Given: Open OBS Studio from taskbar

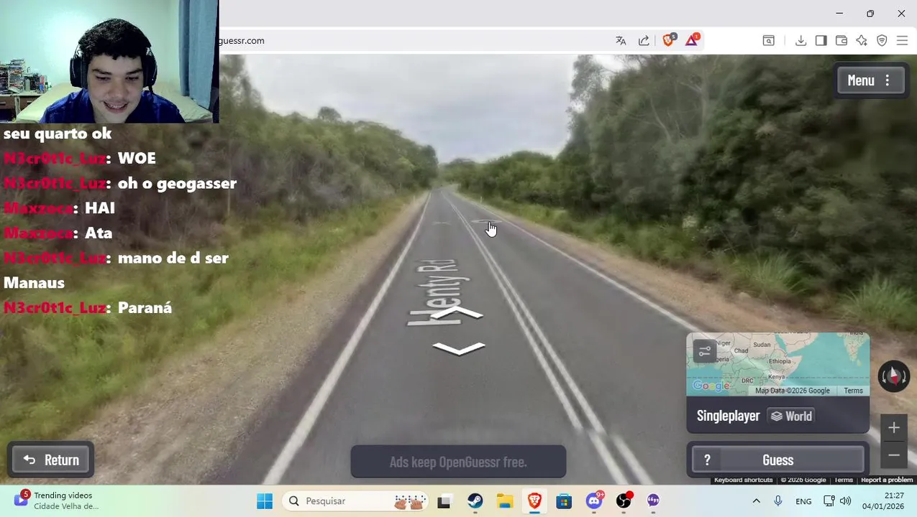Looking at the screenshot, I should tap(624, 501).
